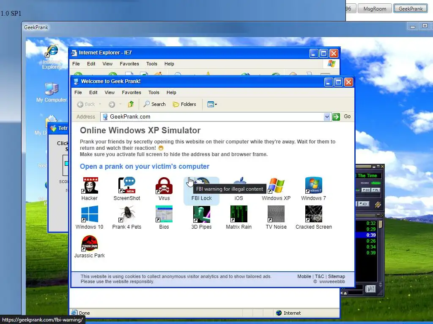Toggle the Winamp repeat button
This screenshot has width=433, height=324.
[364, 204]
